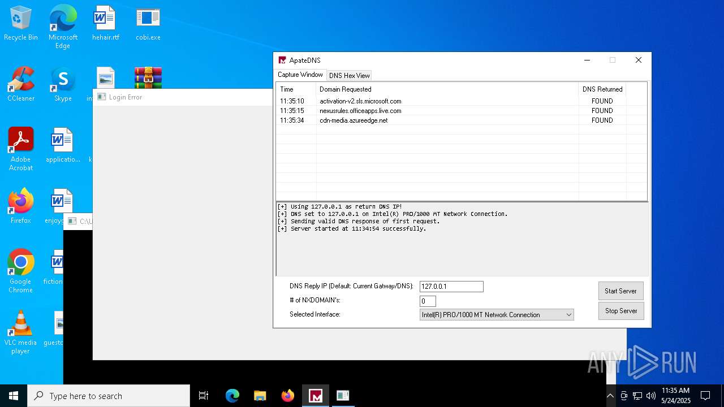This screenshot has width=724, height=407.
Task: Open the taskbar clock and date
Action: click(x=675, y=396)
